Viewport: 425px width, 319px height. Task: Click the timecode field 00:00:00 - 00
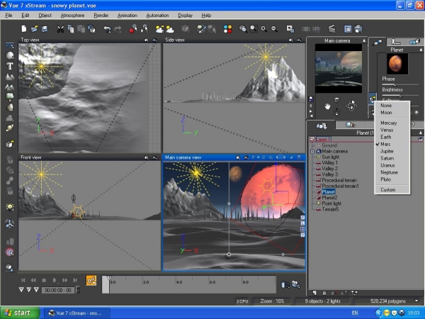click(x=58, y=290)
